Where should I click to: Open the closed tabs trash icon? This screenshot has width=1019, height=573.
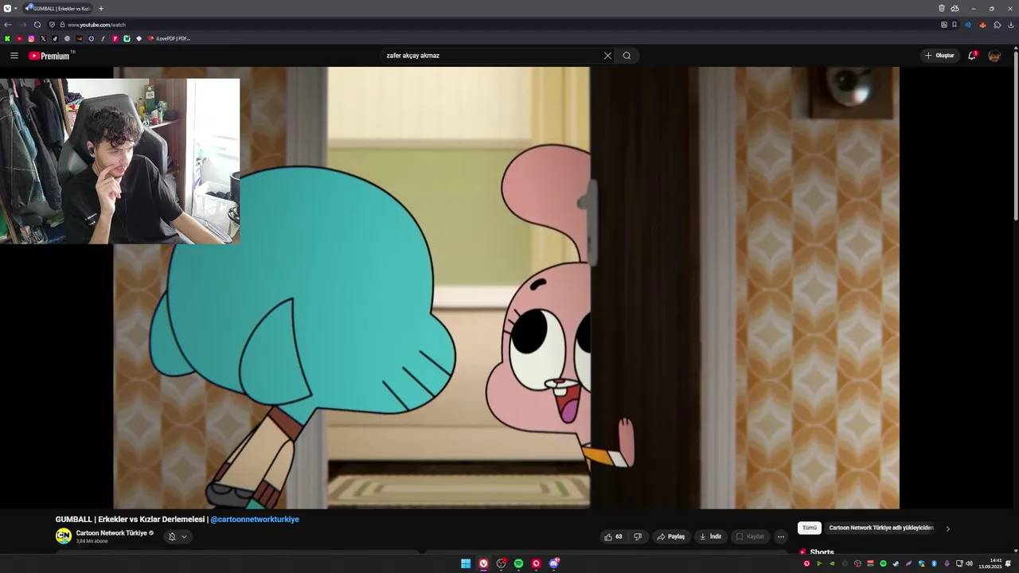coord(942,8)
